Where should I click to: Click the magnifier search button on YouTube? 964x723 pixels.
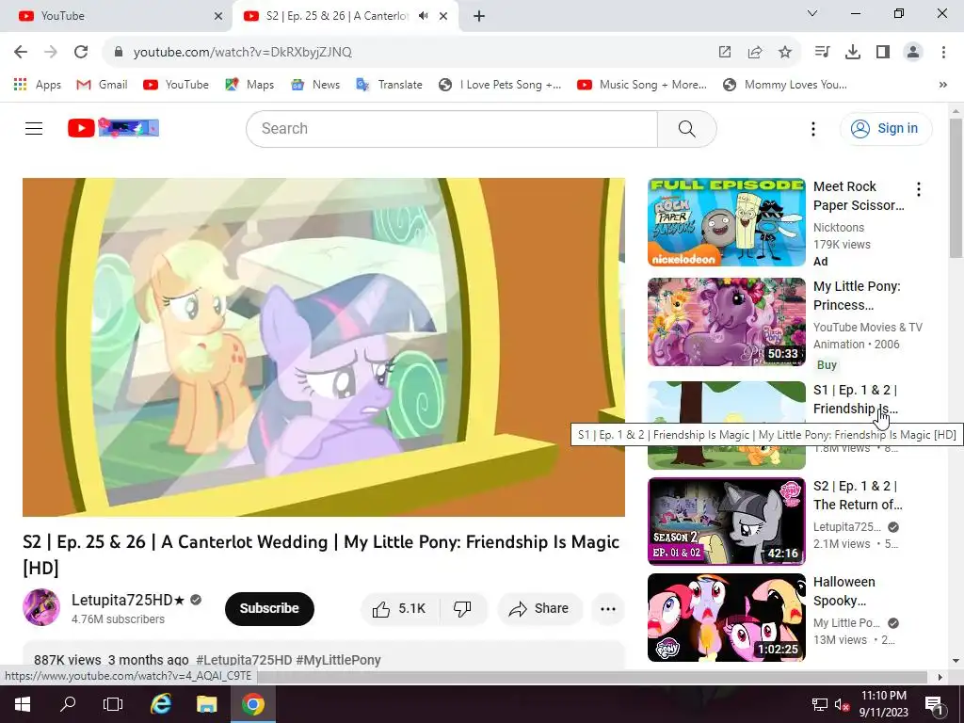686,128
